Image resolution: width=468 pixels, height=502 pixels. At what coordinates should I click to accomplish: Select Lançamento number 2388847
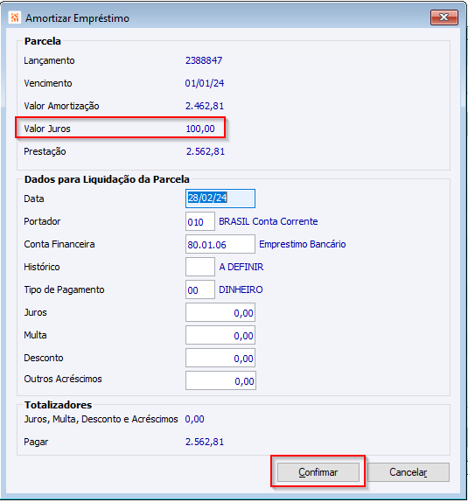click(x=204, y=60)
